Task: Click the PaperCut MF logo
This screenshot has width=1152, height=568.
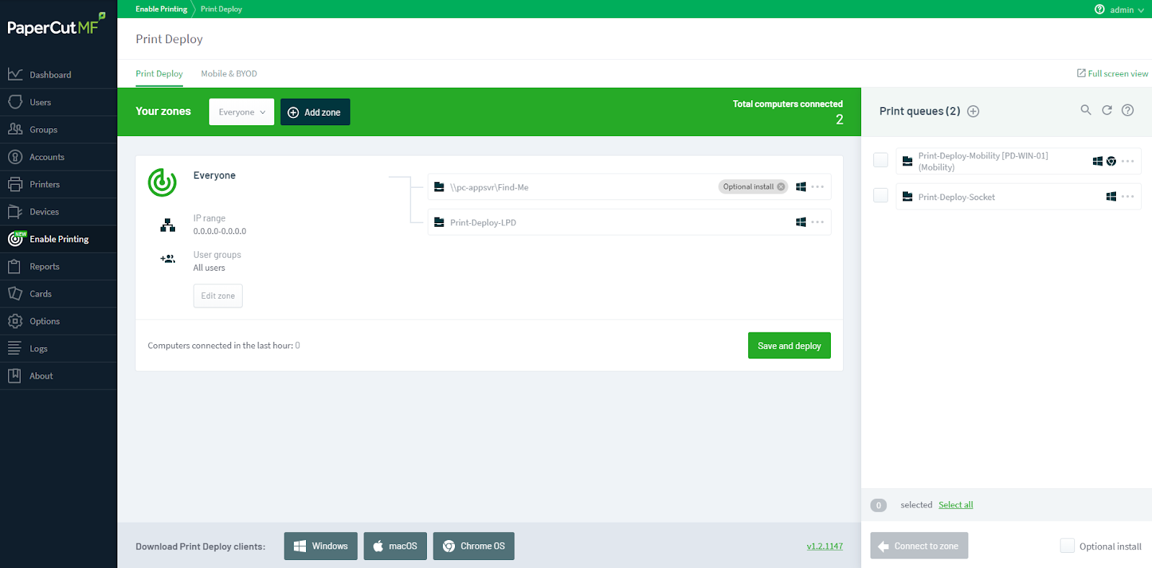Action: click(57, 26)
